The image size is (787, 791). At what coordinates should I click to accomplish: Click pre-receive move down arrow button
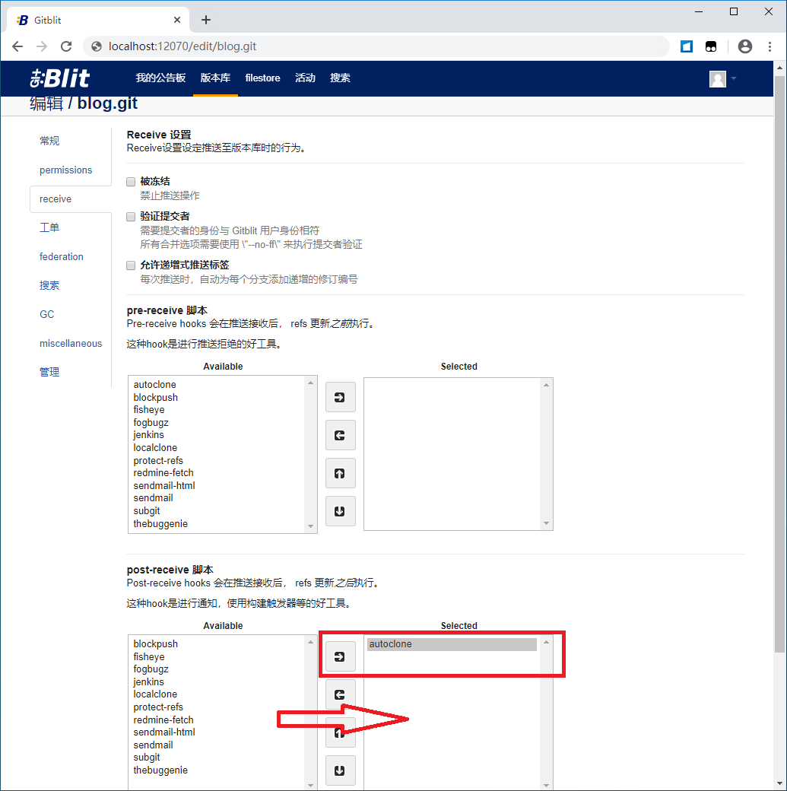(x=340, y=511)
